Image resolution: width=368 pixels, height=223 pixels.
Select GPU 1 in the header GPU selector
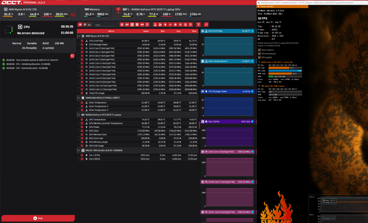point(118,9)
